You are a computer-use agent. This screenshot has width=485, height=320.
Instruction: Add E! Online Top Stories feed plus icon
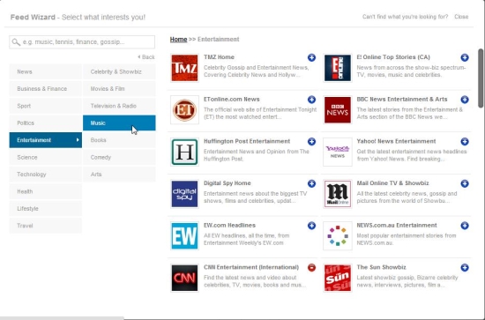pyautogui.click(x=465, y=57)
